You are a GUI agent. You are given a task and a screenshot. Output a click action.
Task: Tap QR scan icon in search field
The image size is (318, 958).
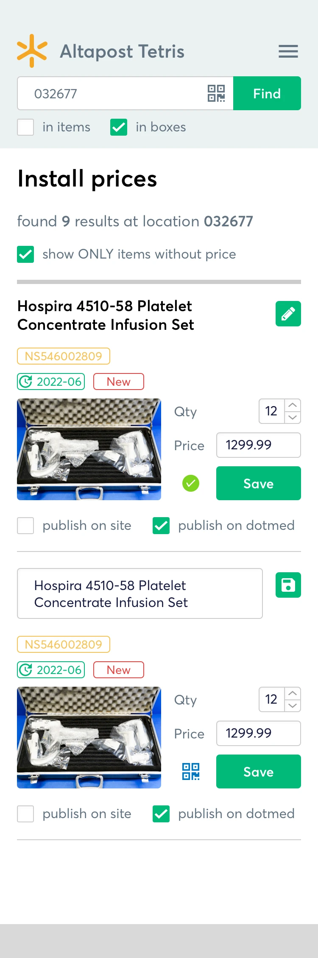click(216, 93)
